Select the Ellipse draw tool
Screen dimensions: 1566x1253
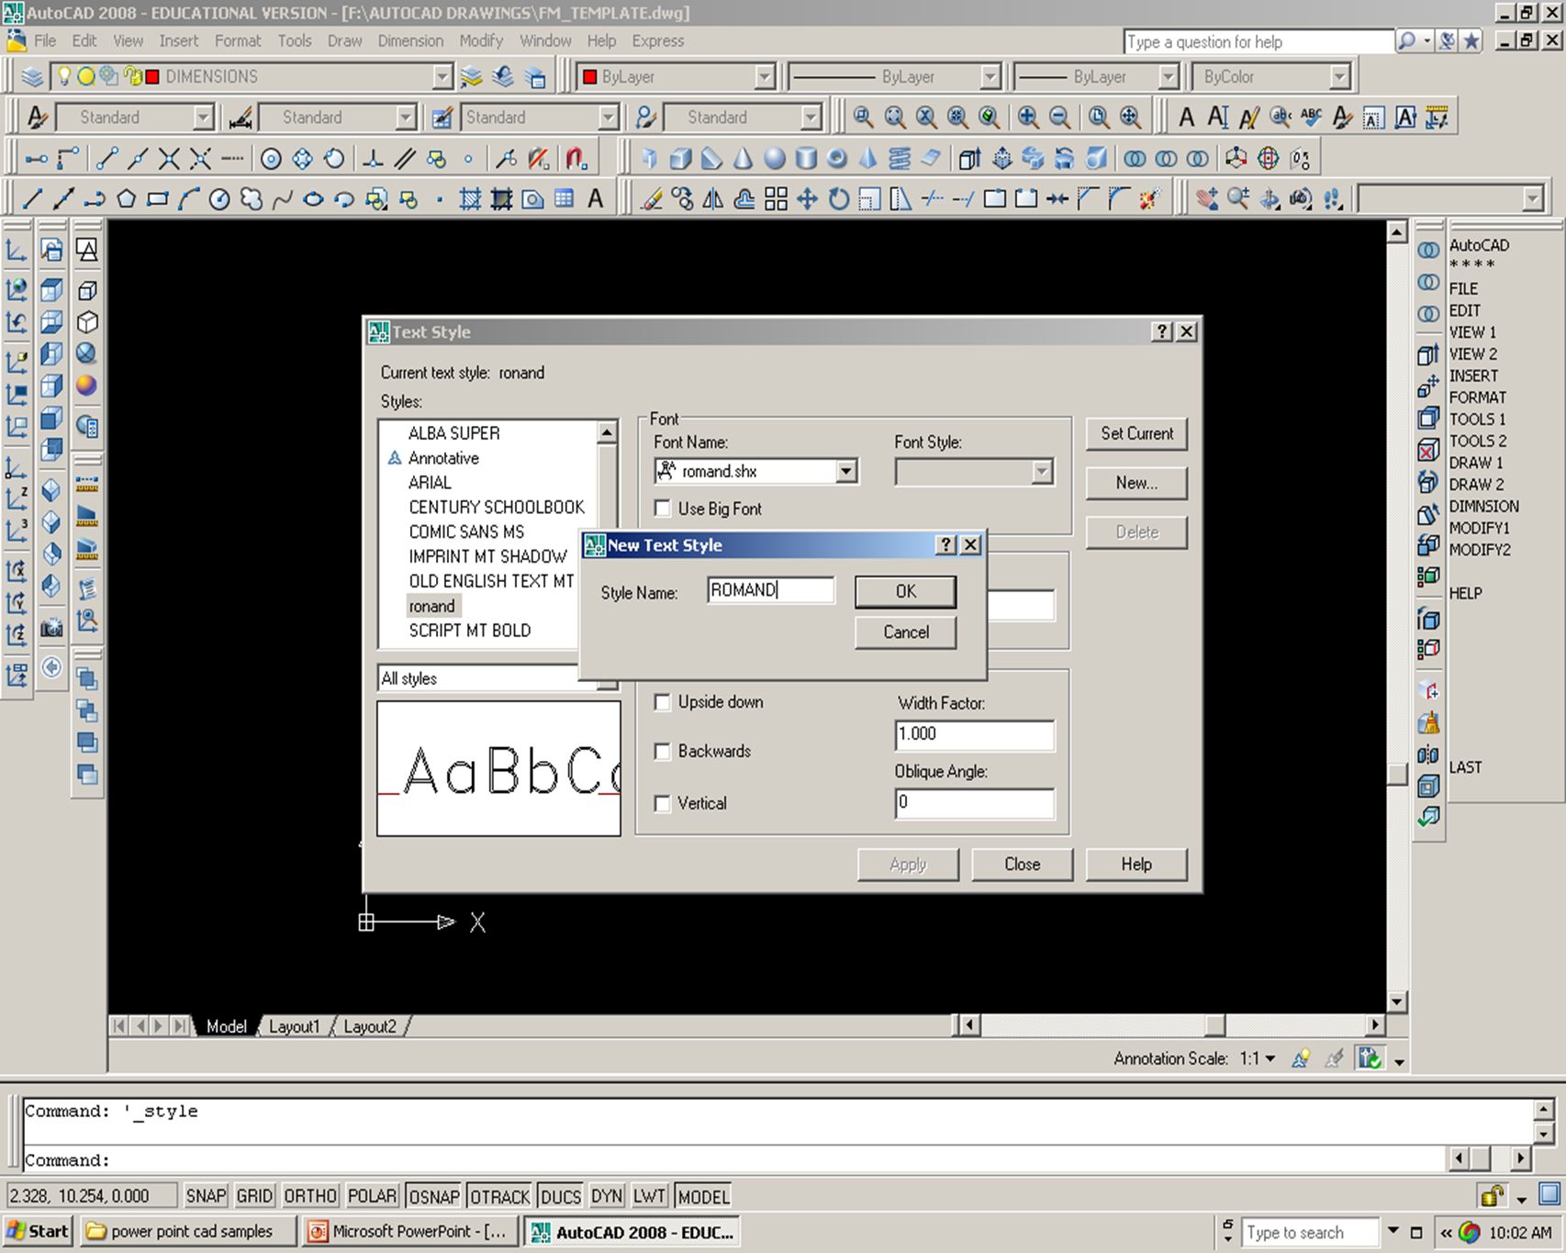tap(312, 199)
